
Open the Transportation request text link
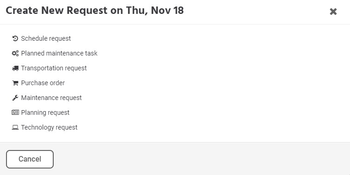54,69
